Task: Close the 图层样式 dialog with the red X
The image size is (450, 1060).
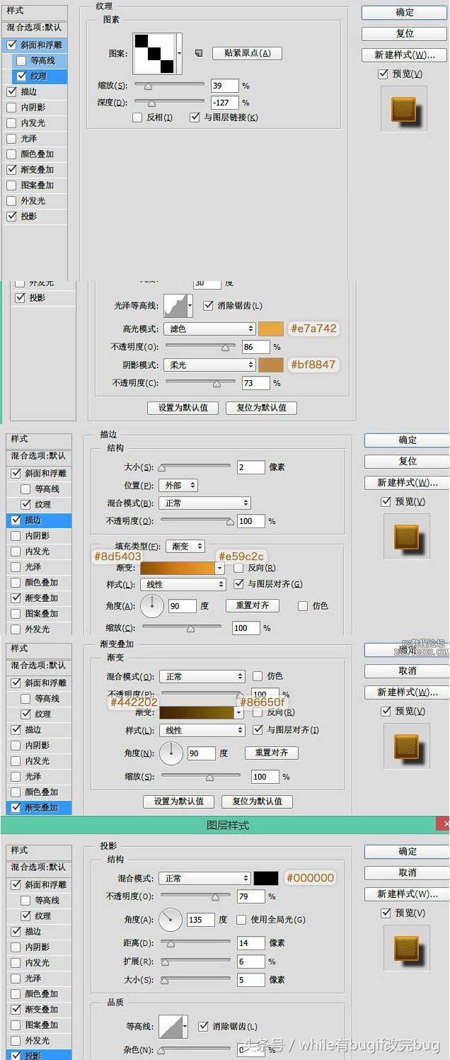Action: coord(444,824)
